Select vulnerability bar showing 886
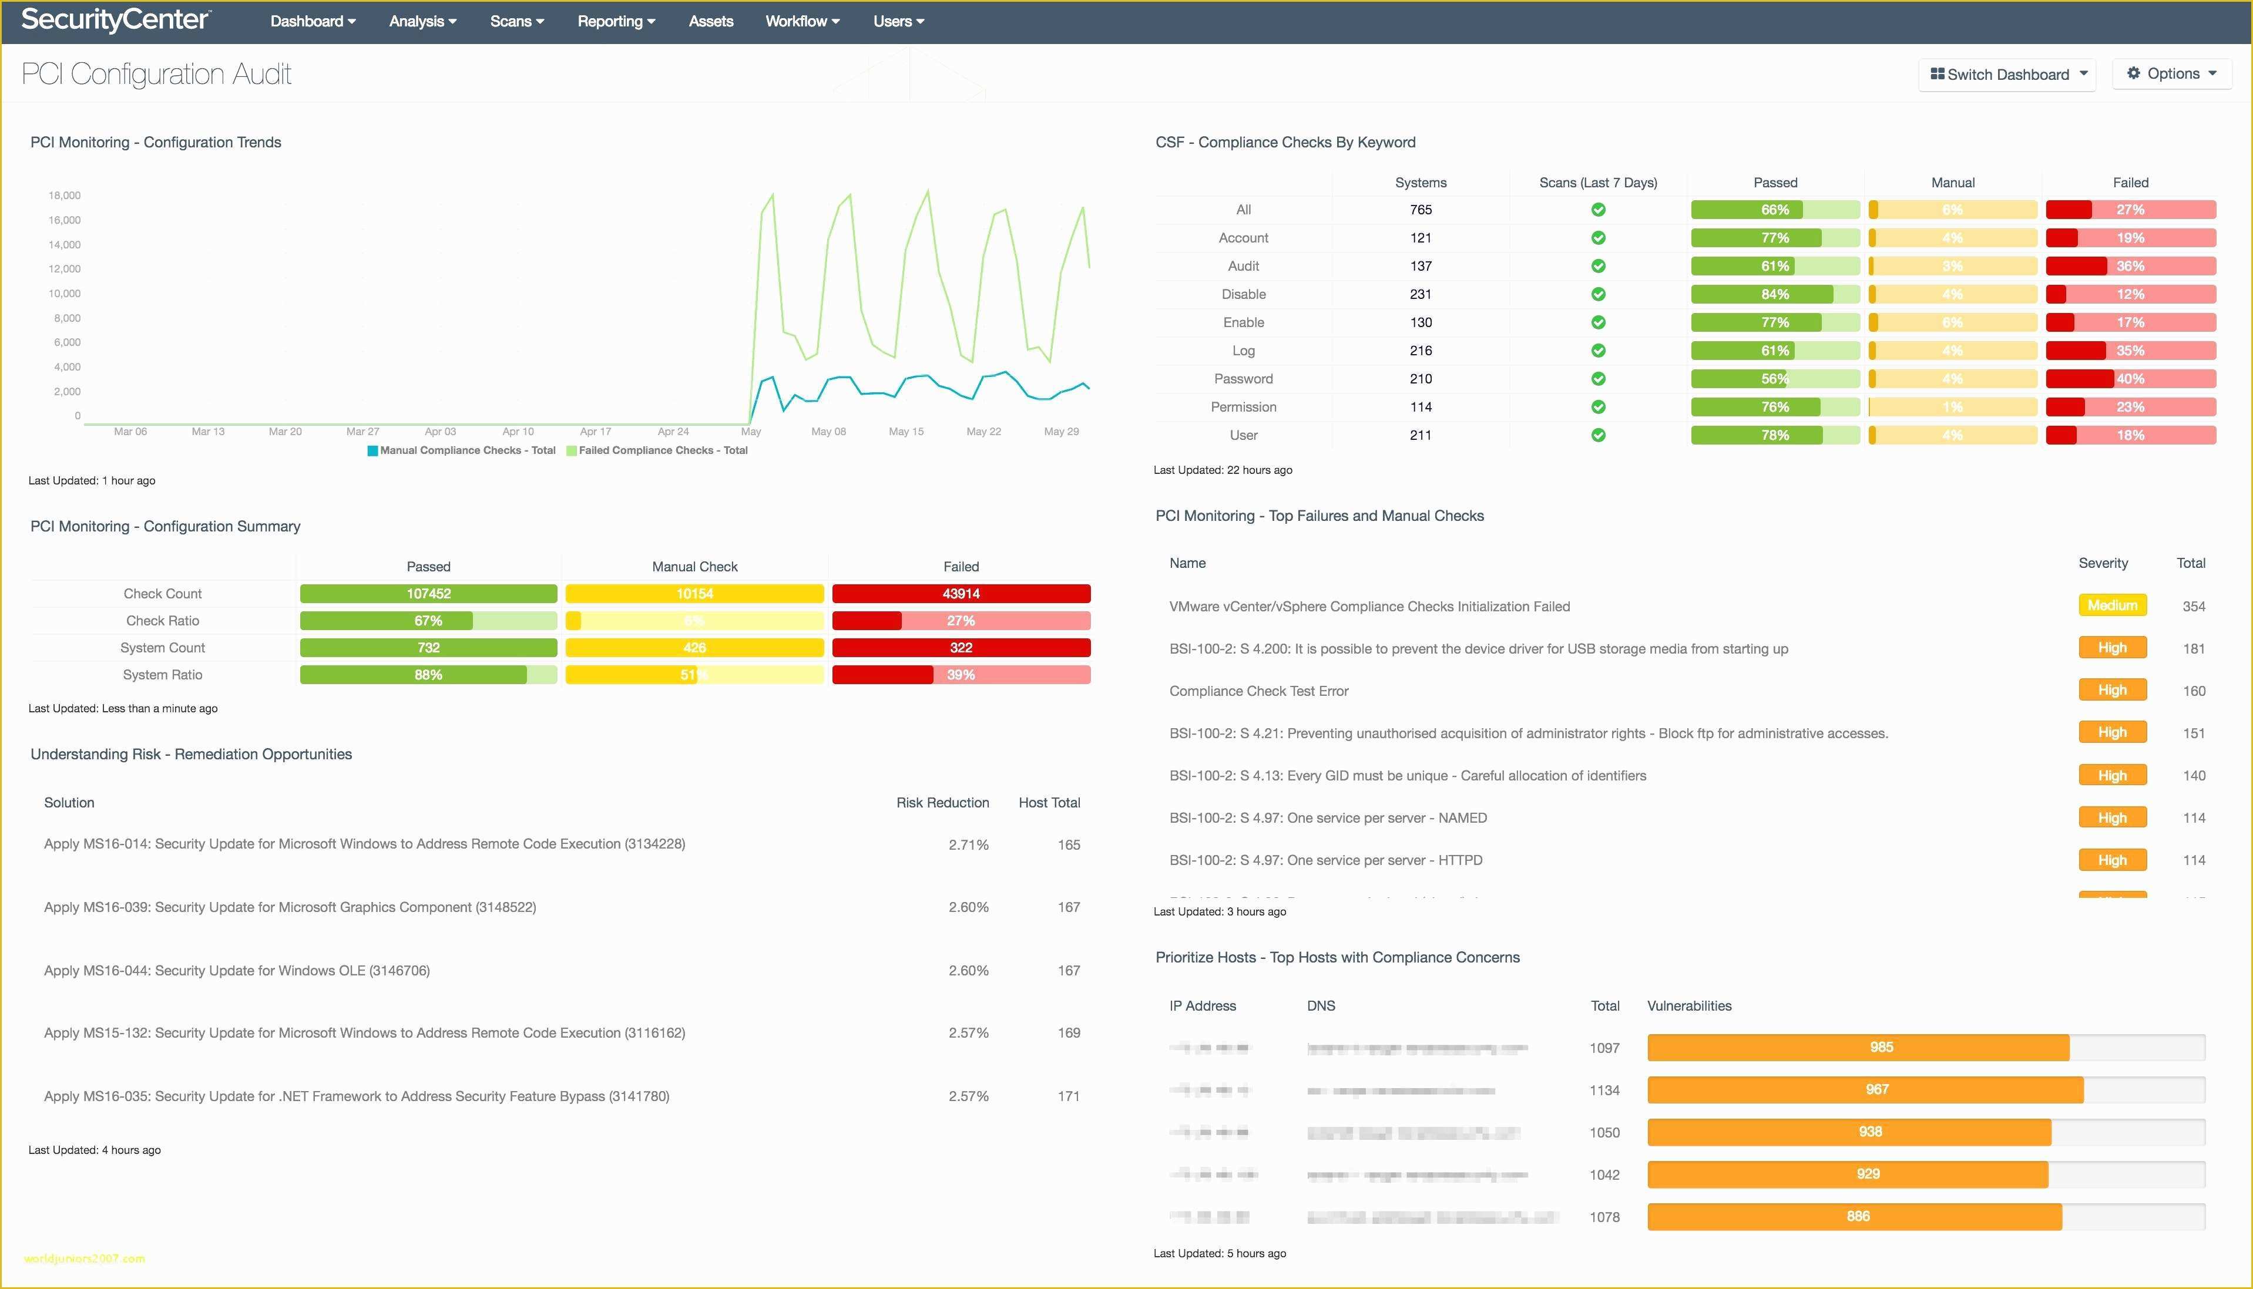 pyautogui.click(x=1925, y=1217)
